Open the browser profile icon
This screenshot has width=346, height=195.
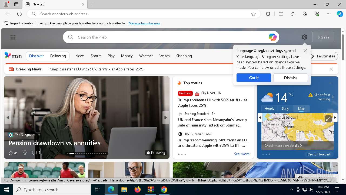(x=6, y=4)
